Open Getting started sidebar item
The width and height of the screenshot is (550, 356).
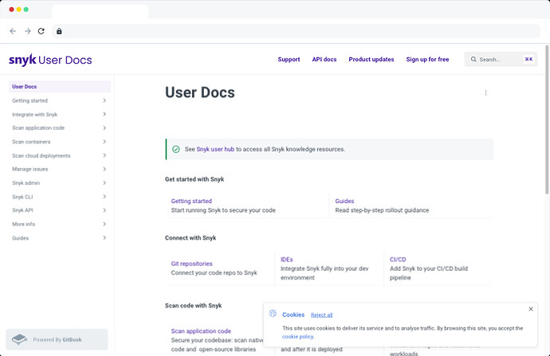click(x=60, y=100)
